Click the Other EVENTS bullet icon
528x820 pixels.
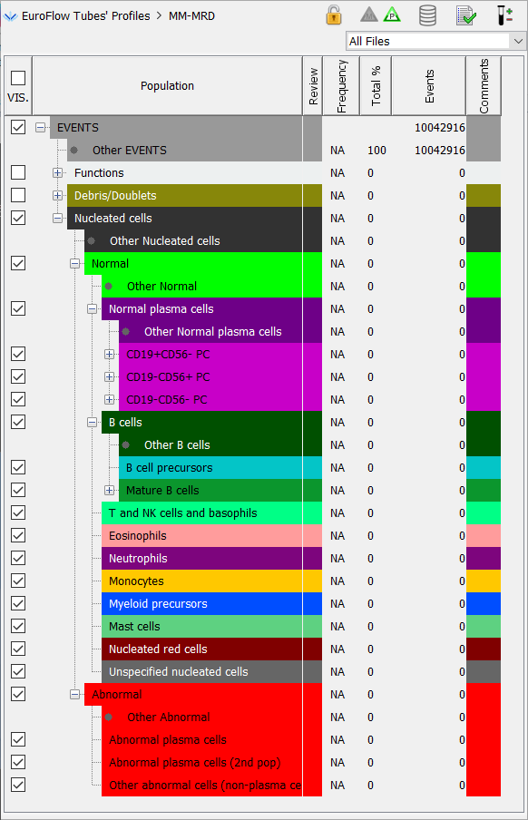(74, 150)
